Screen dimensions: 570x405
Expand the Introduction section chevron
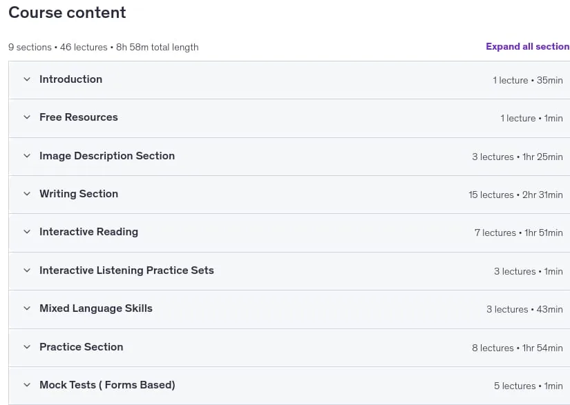(27, 79)
